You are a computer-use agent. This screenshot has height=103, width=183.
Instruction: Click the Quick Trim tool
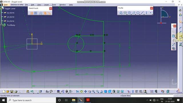[180, 37]
